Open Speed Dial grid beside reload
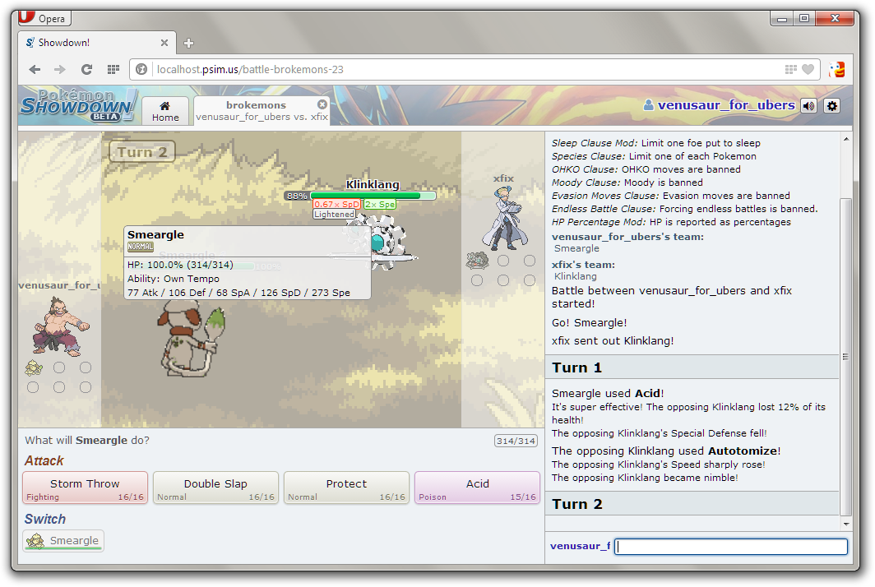Screen dimensions: 875x587 tap(113, 70)
